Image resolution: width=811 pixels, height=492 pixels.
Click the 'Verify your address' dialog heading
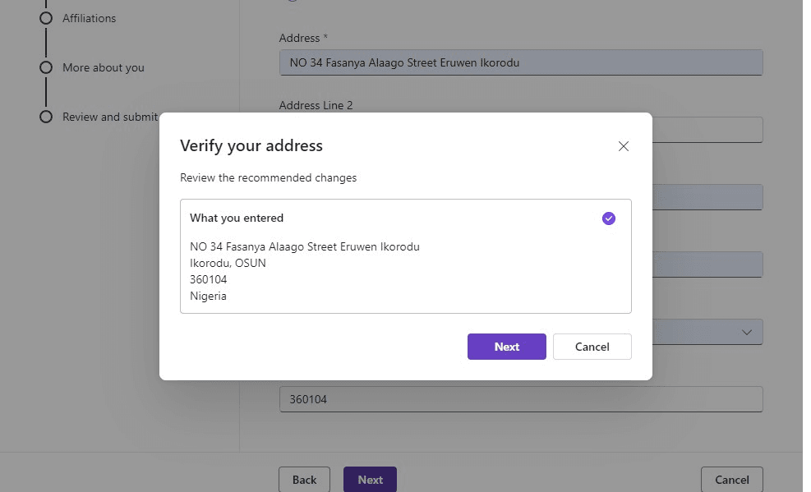[x=251, y=146]
